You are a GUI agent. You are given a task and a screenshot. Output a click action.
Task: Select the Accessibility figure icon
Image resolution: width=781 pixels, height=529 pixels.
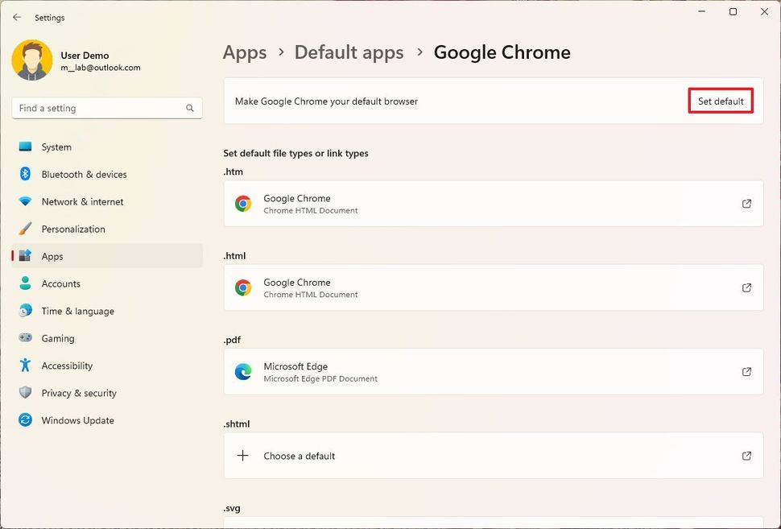(x=26, y=366)
